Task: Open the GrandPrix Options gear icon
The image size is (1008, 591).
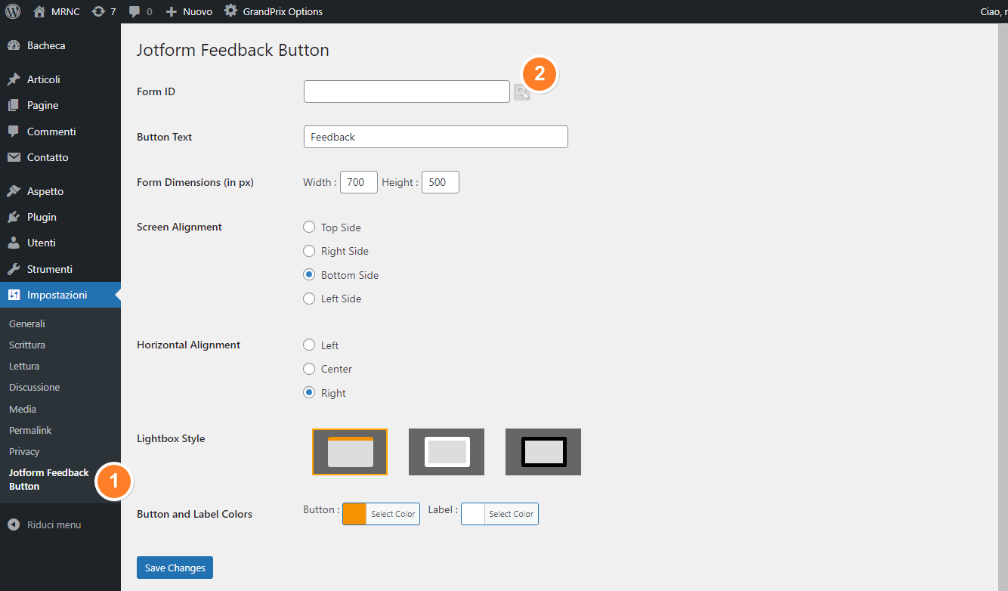Action: (x=231, y=11)
